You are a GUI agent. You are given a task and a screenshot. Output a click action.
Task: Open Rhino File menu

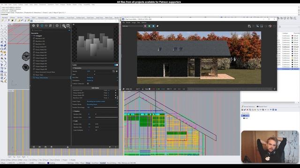click(x=2, y=4)
